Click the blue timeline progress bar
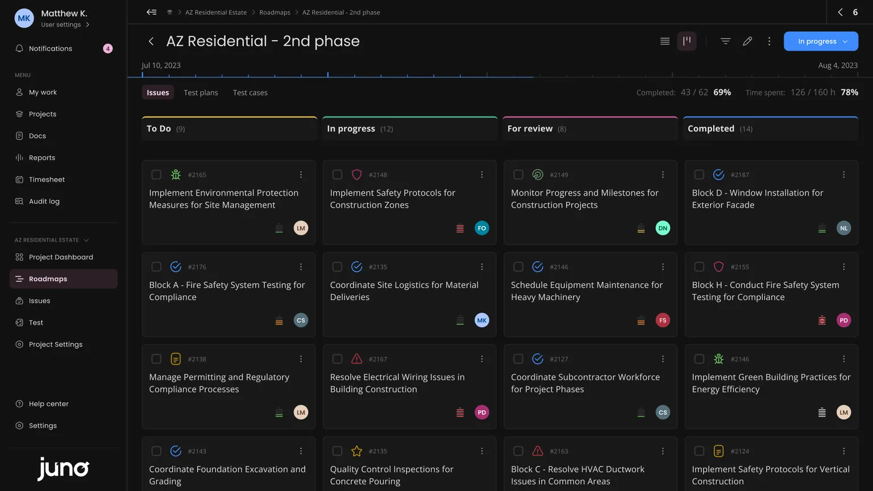Viewport: 873px width, 491px height. point(337,76)
